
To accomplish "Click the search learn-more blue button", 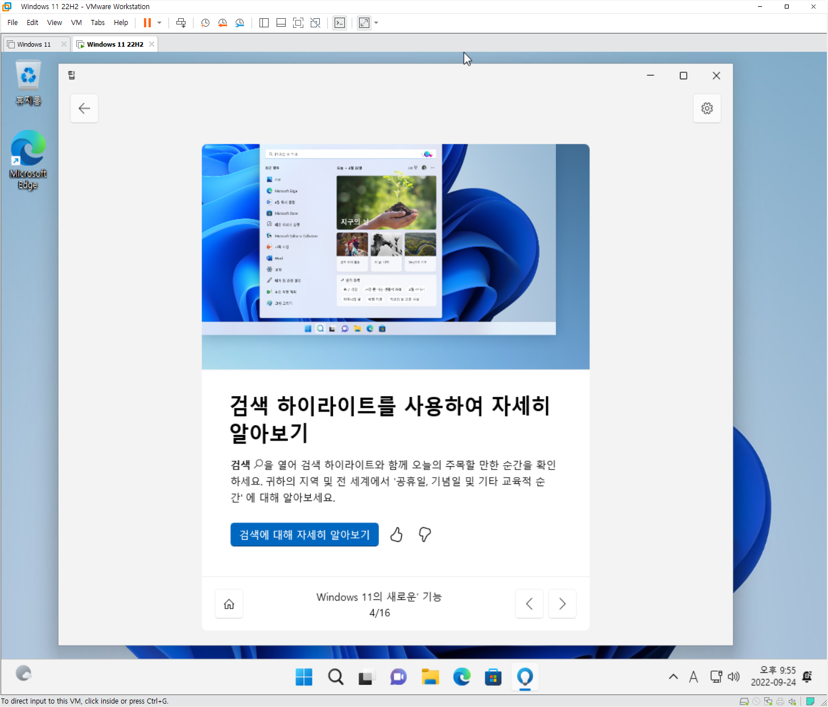I will pos(304,535).
